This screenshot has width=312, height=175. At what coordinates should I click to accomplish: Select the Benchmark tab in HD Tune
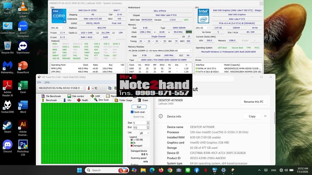49,100
